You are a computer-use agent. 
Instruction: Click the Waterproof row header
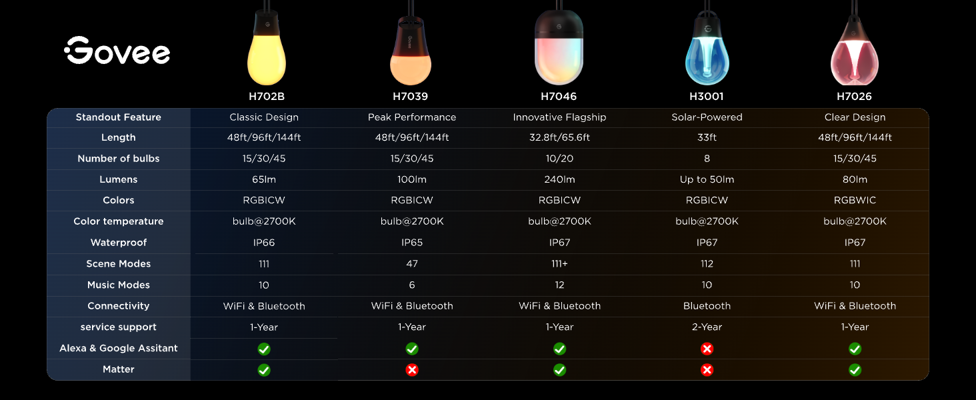click(119, 243)
